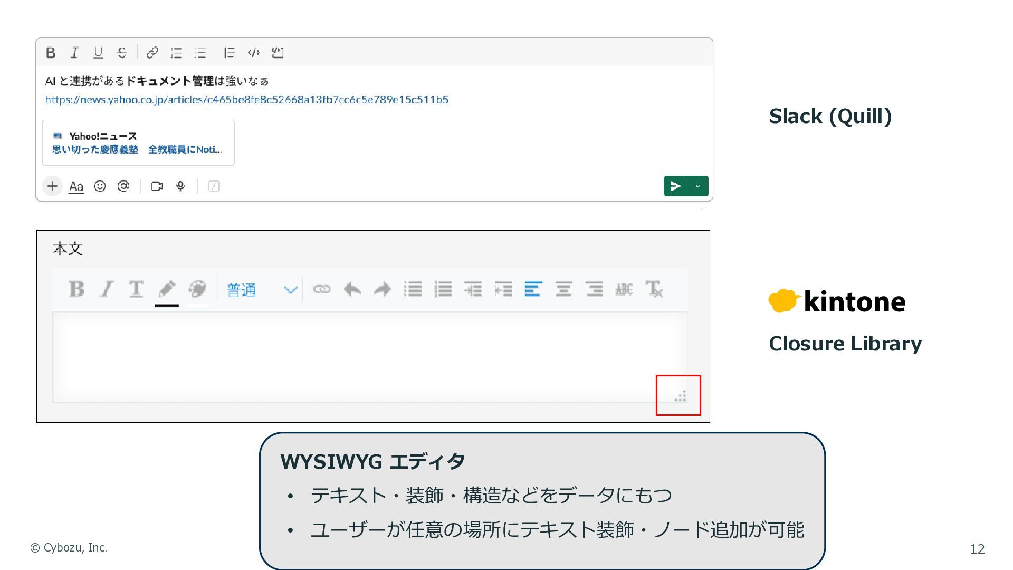The image size is (1013, 570).
Task: Apply inline code formatting in Slack
Action: (254, 52)
